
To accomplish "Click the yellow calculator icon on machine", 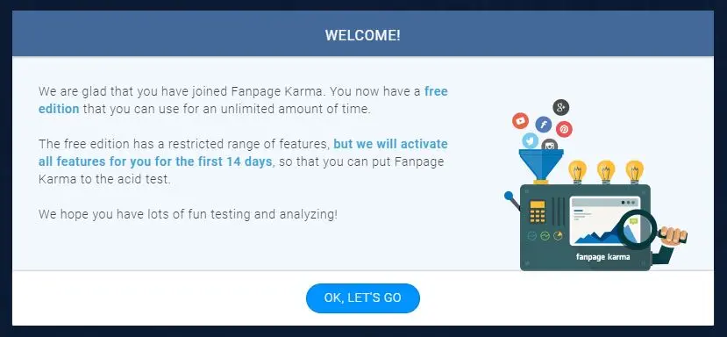I will (x=538, y=212).
